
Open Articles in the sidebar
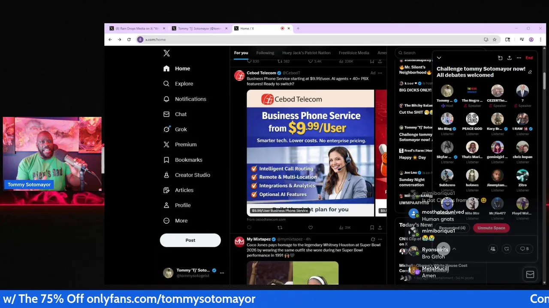pyautogui.click(x=178, y=190)
